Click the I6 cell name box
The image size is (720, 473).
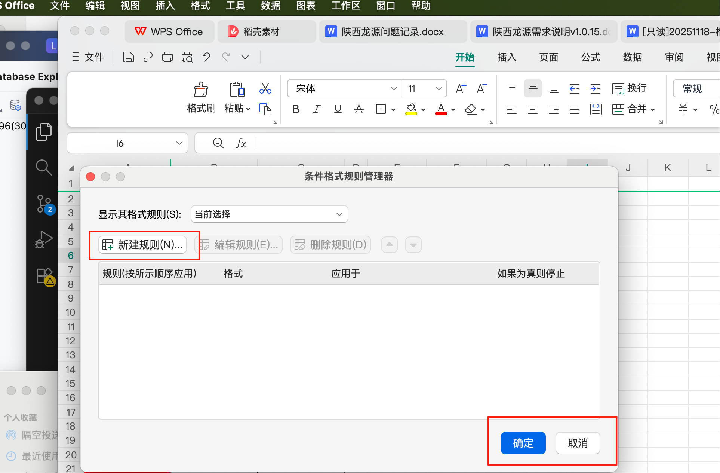[120, 143]
